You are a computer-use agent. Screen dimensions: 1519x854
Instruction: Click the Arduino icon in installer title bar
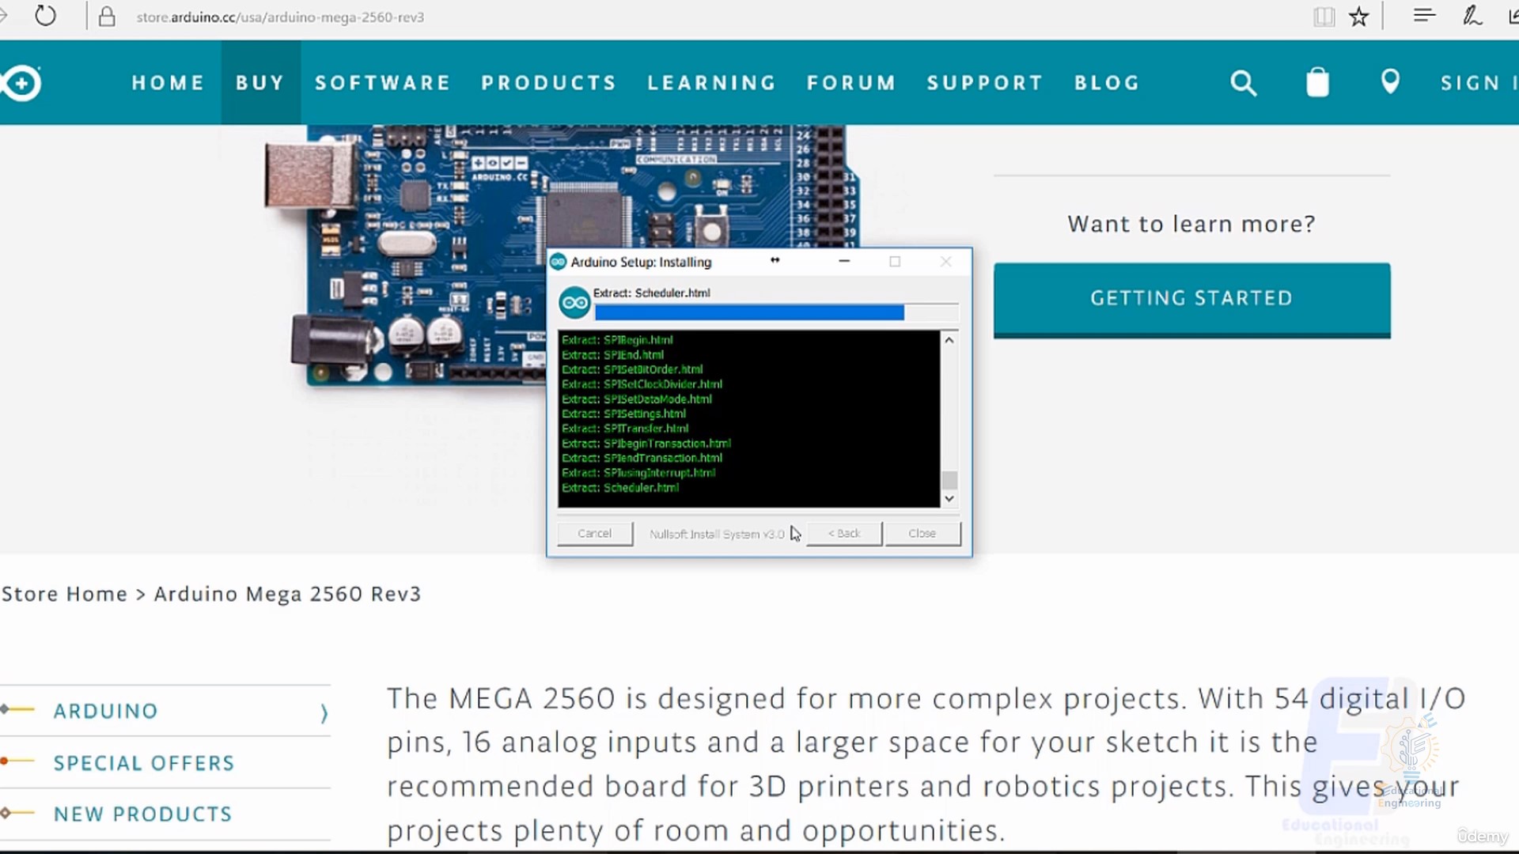[558, 262]
